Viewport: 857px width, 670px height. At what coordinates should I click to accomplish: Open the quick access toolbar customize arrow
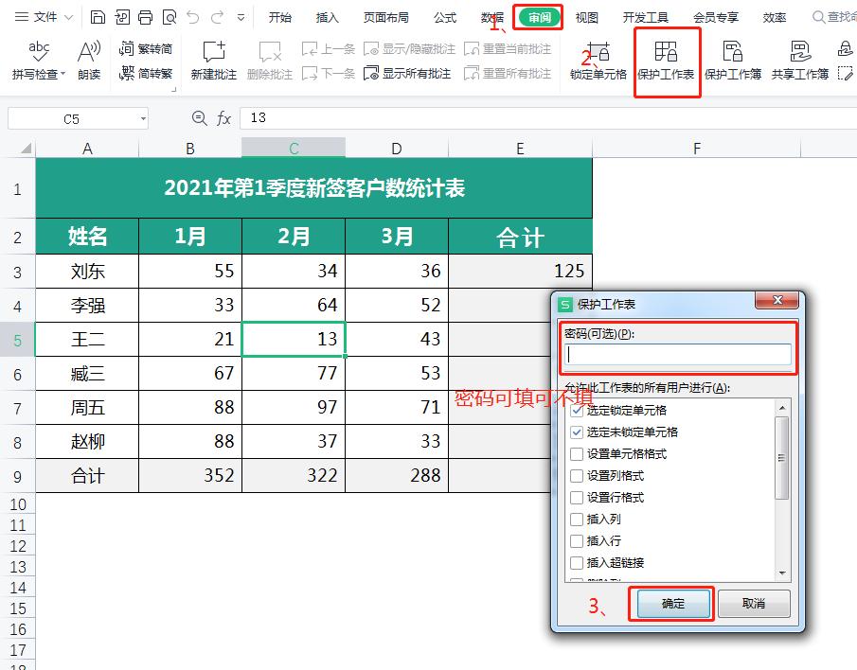click(241, 17)
